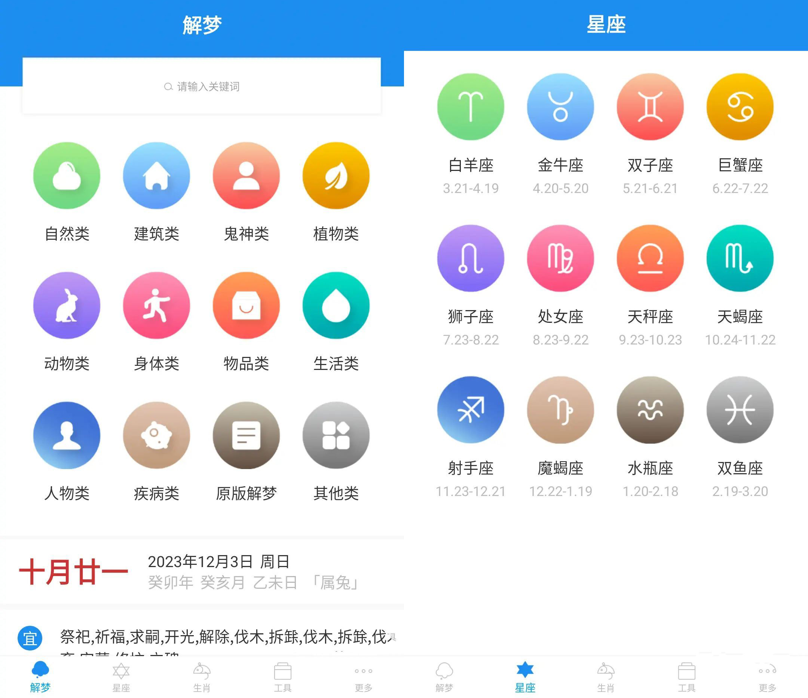Open the 原版解梦 note icon
The height and width of the screenshot is (698, 808).
[246, 435]
